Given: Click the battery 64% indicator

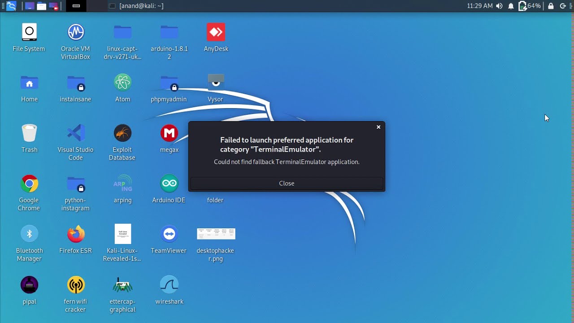Looking at the screenshot, I should [530, 6].
